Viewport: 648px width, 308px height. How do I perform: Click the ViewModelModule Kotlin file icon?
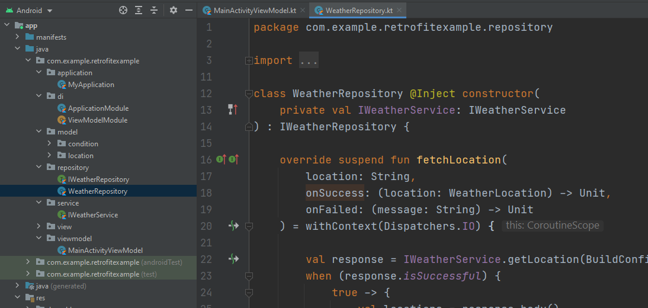62,120
